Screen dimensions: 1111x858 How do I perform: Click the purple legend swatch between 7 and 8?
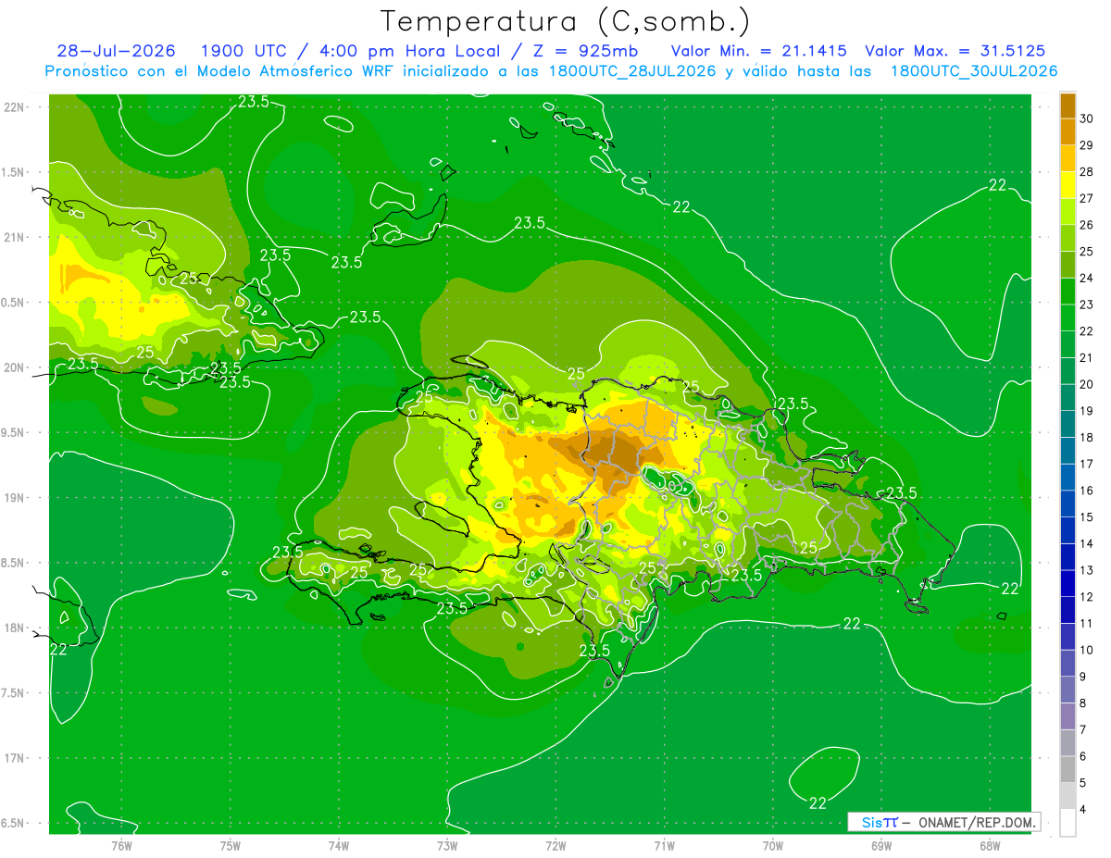tap(1067, 716)
